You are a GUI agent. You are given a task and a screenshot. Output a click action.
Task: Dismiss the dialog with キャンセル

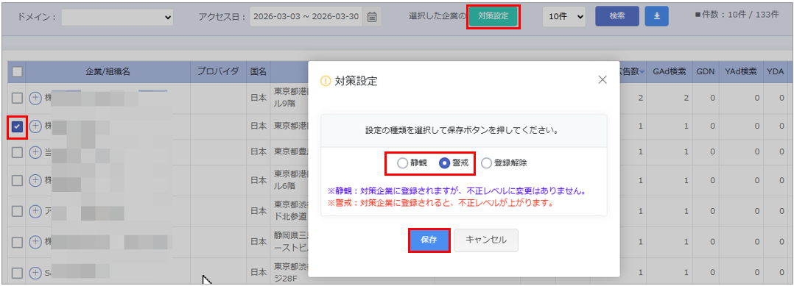coord(486,240)
